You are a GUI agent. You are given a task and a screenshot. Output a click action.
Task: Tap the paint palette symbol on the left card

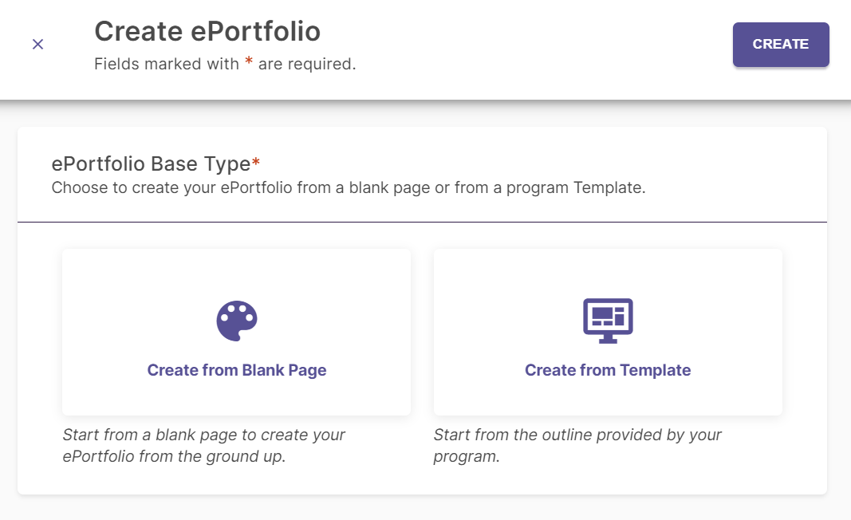pos(237,320)
